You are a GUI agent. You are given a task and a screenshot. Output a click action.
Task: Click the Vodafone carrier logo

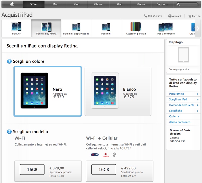106,155
